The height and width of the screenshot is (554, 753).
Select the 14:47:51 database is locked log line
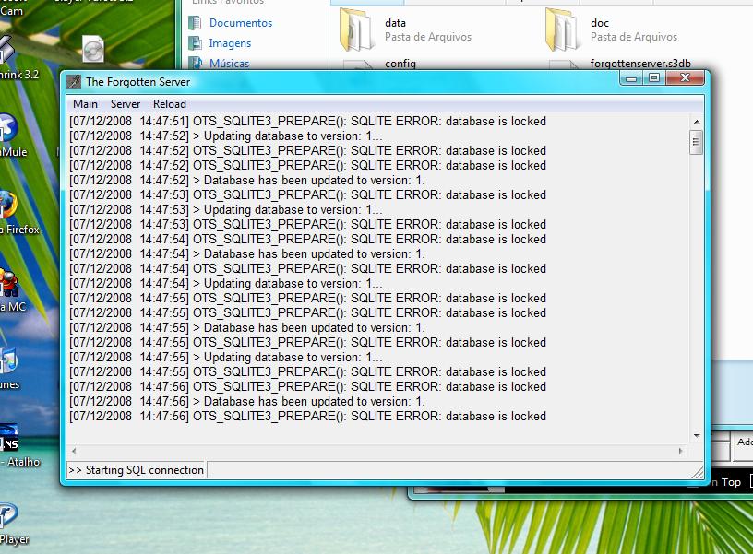tap(308, 122)
